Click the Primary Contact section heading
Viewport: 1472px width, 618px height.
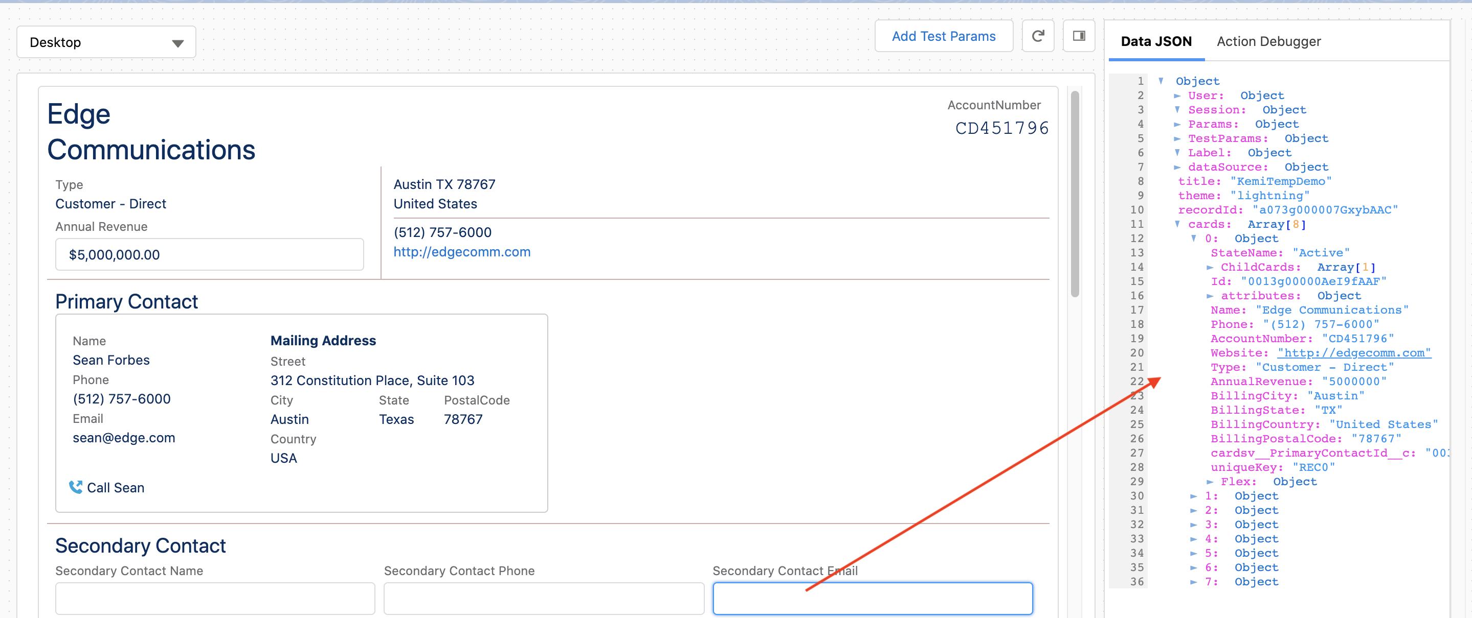tap(127, 301)
